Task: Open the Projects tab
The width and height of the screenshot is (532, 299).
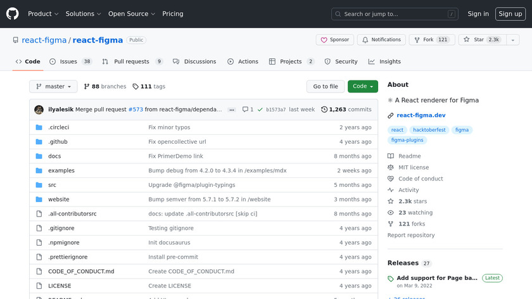Action: click(291, 61)
